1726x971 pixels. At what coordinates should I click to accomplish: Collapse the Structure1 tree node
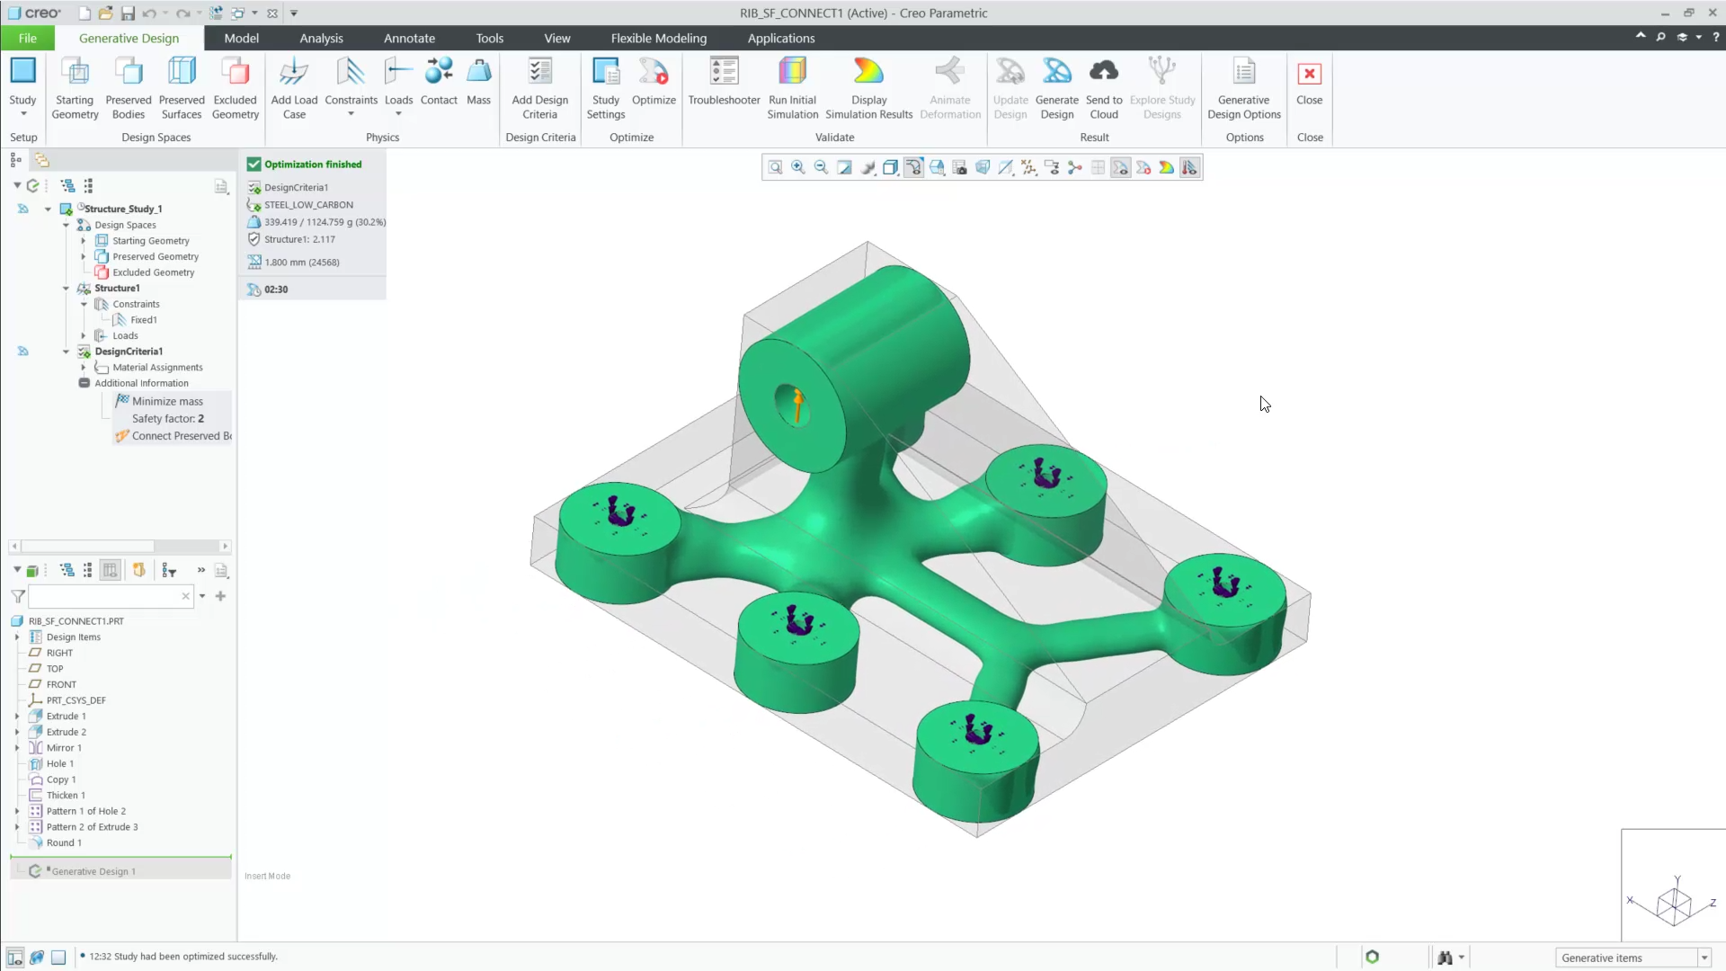pyautogui.click(x=66, y=289)
